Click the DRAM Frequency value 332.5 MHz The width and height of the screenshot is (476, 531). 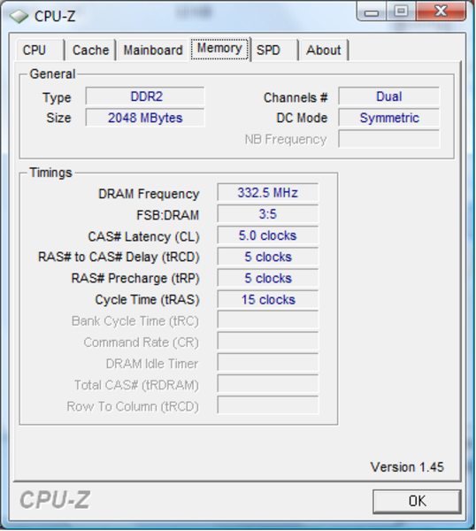tap(268, 193)
